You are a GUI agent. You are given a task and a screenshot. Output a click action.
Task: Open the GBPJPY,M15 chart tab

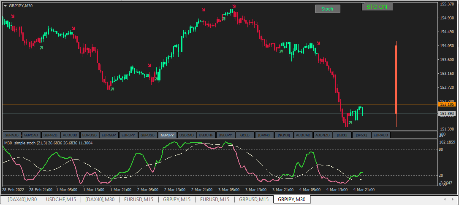[177, 200]
